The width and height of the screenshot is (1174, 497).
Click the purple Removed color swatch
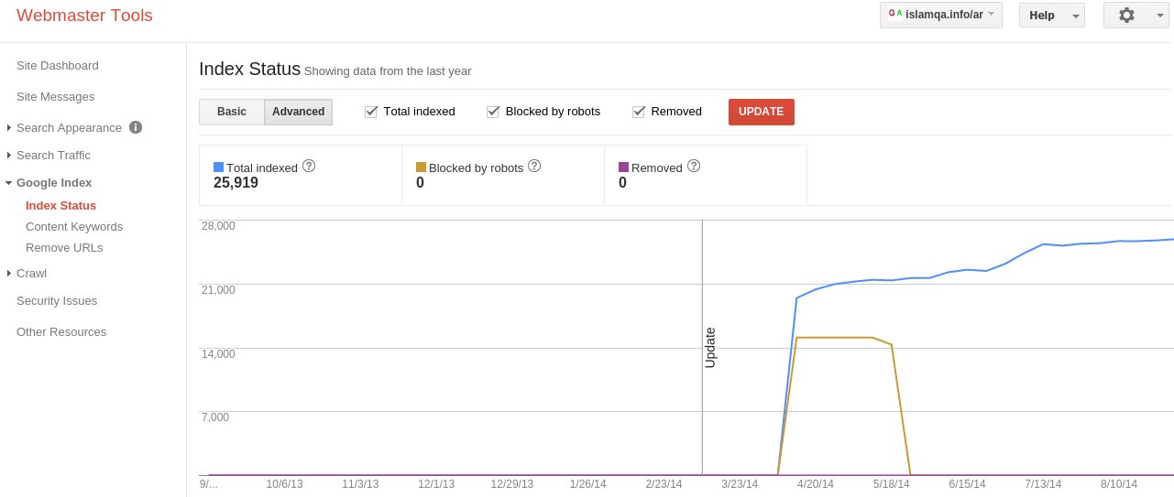[623, 167]
